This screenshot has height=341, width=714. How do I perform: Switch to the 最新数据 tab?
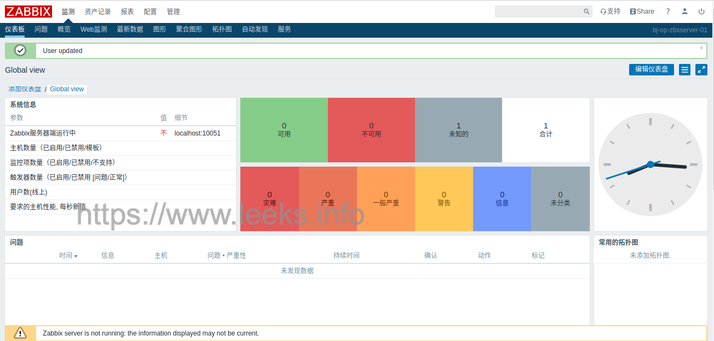[130, 30]
